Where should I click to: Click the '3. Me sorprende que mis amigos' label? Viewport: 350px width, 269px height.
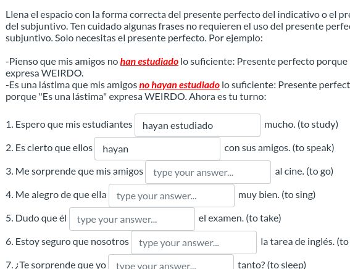tap(74, 172)
